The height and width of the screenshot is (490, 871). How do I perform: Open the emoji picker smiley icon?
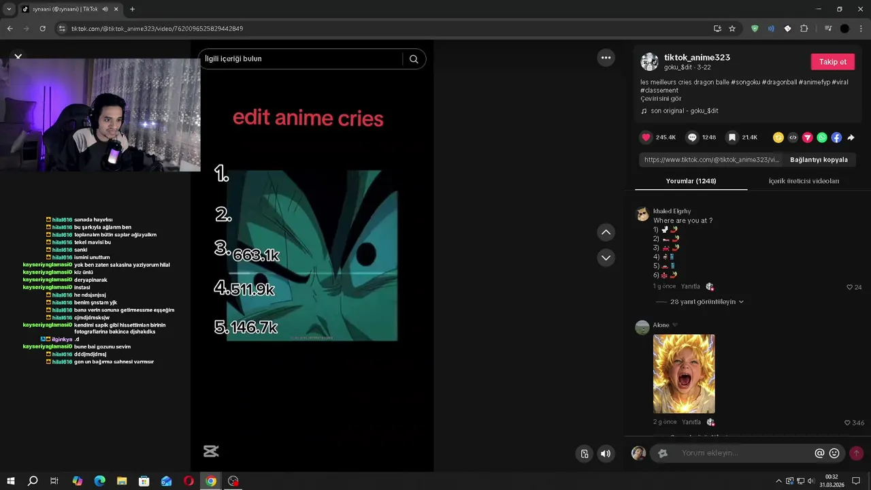(x=834, y=453)
